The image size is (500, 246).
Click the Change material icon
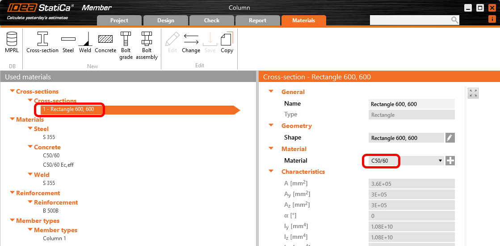(x=191, y=42)
